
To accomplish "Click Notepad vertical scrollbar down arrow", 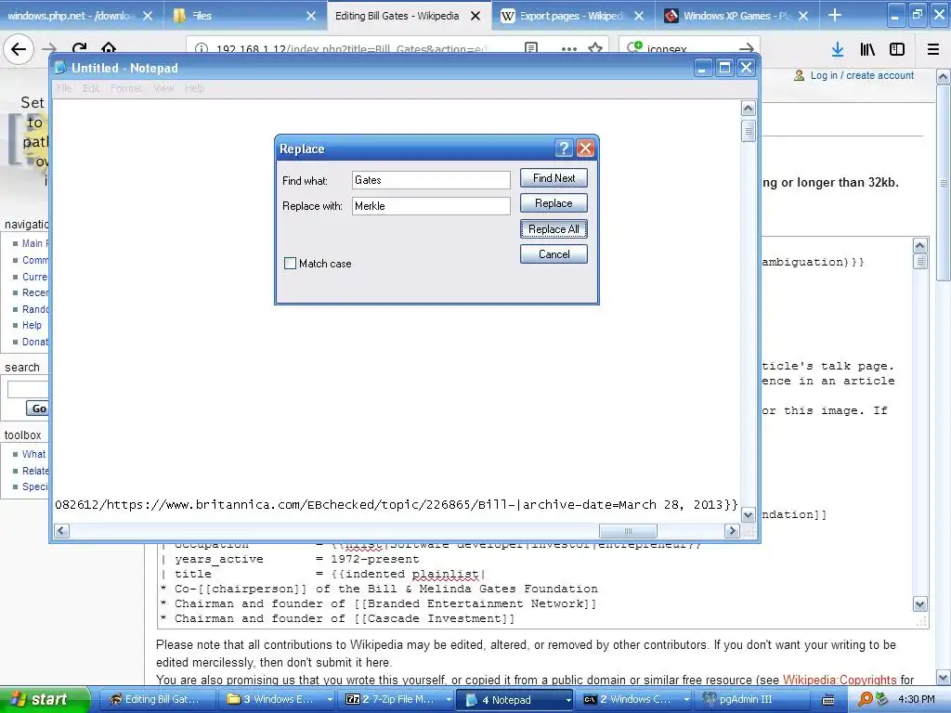I will point(748,515).
